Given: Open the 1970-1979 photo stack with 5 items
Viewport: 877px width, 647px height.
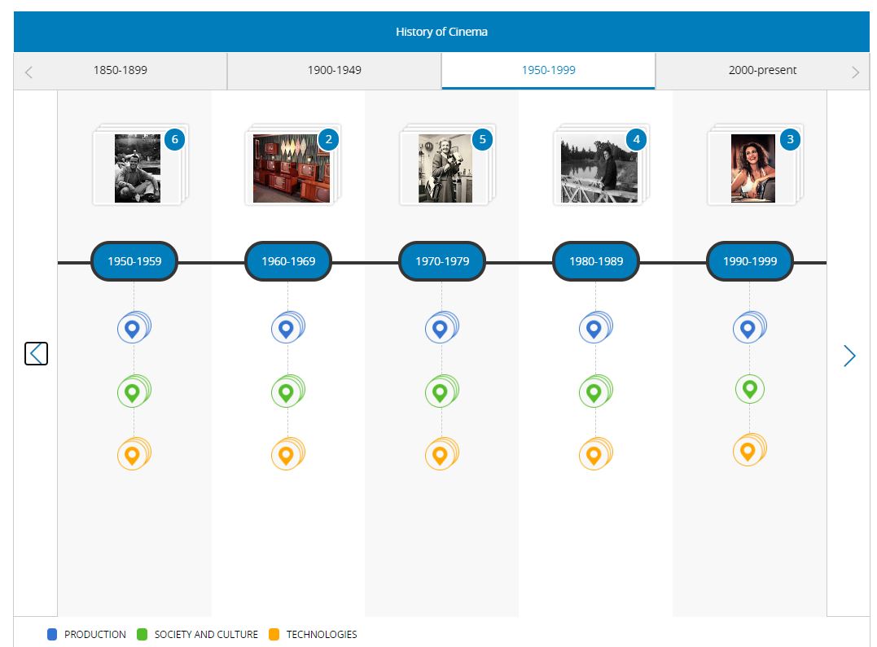Looking at the screenshot, I should (447, 165).
